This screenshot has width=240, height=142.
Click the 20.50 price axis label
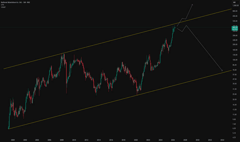point(235,99)
